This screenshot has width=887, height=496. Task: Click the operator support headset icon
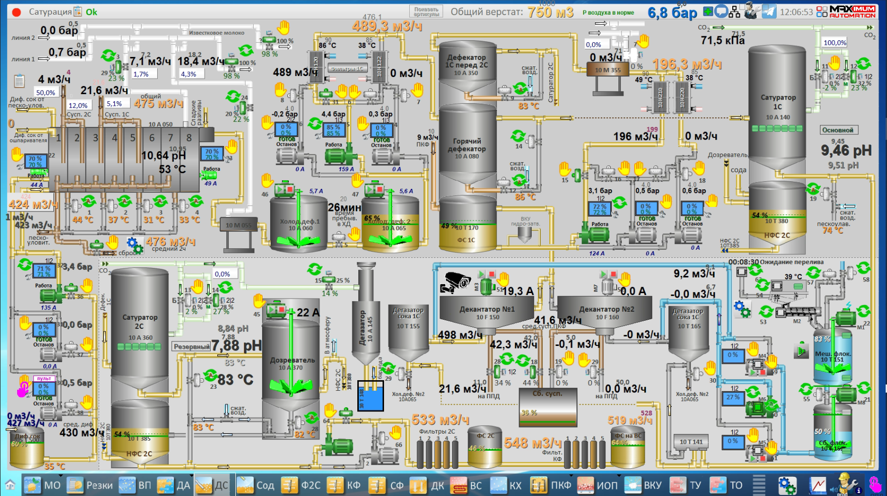coord(751,12)
